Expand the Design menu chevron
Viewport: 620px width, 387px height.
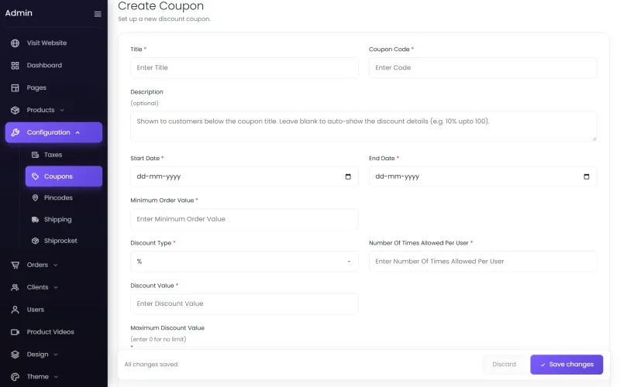pyautogui.click(x=56, y=354)
